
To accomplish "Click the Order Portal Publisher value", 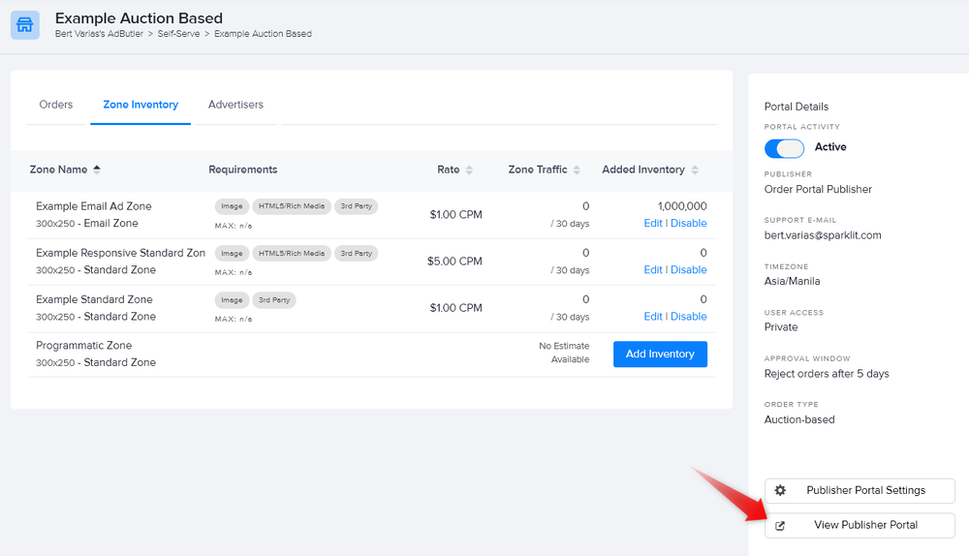I will coord(818,189).
